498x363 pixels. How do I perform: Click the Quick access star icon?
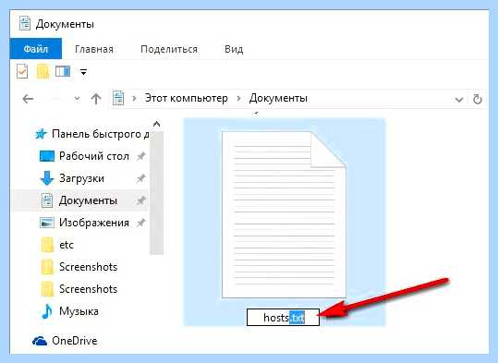coord(41,134)
